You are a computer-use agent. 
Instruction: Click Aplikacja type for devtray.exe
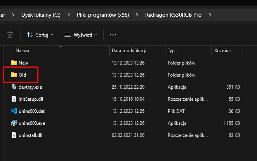coord(177,87)
